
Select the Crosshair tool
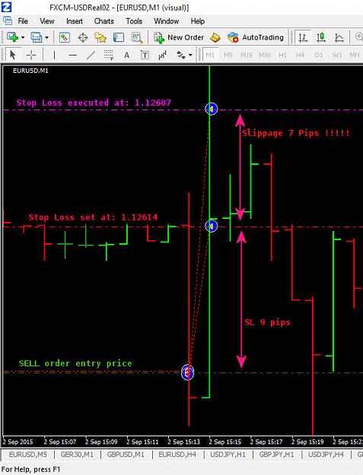pos(31,55)
